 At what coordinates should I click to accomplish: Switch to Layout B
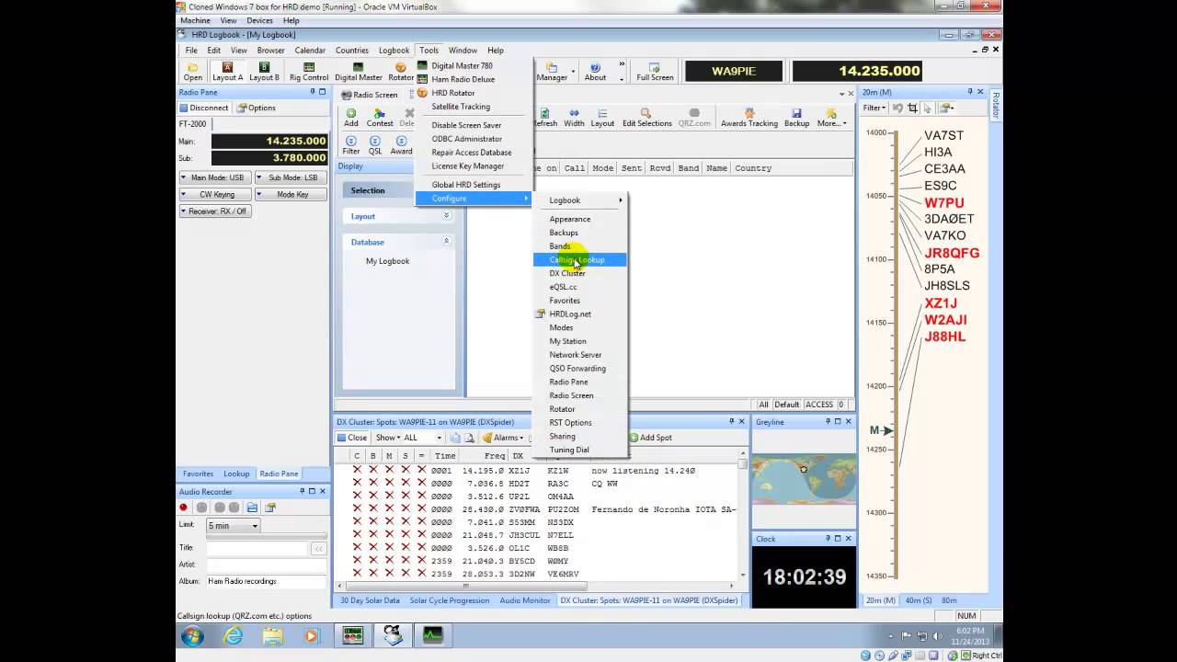pos(264,72)
